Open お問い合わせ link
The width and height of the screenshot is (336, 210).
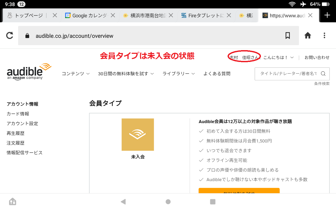click(x=317, y=57)
